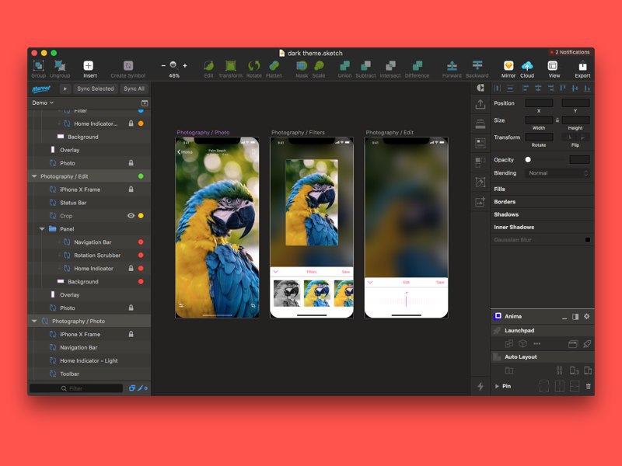Toggle the pages list panel icon

pos(145,103)
